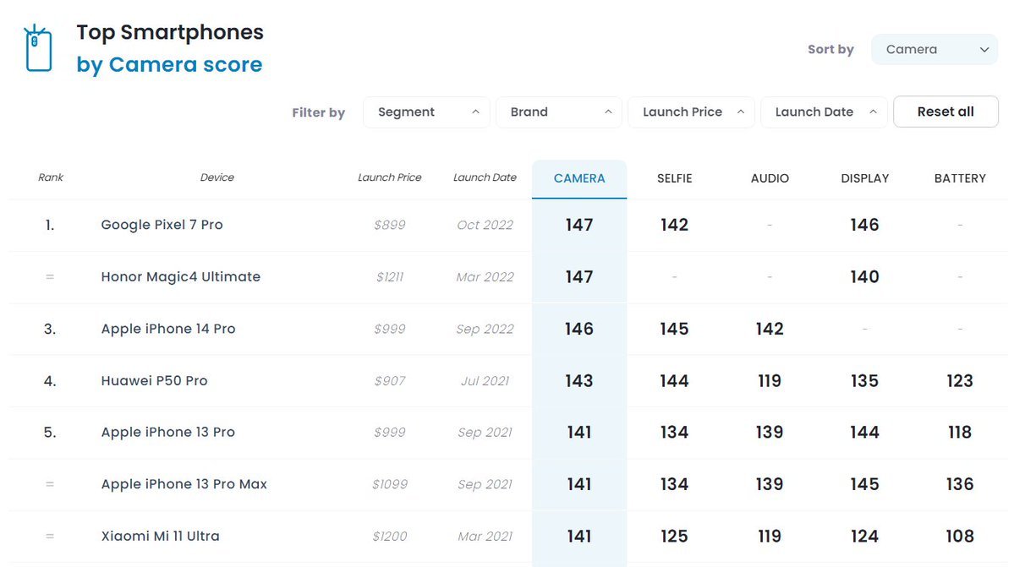Open the Sort by Camera dropdown
1014x567 pixels.
point(935,50)
